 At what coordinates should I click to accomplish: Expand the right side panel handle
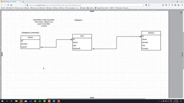[x=182, y=54]
